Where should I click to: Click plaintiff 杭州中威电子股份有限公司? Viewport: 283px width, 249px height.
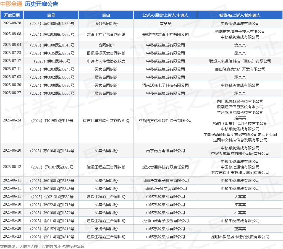[165, 221]
